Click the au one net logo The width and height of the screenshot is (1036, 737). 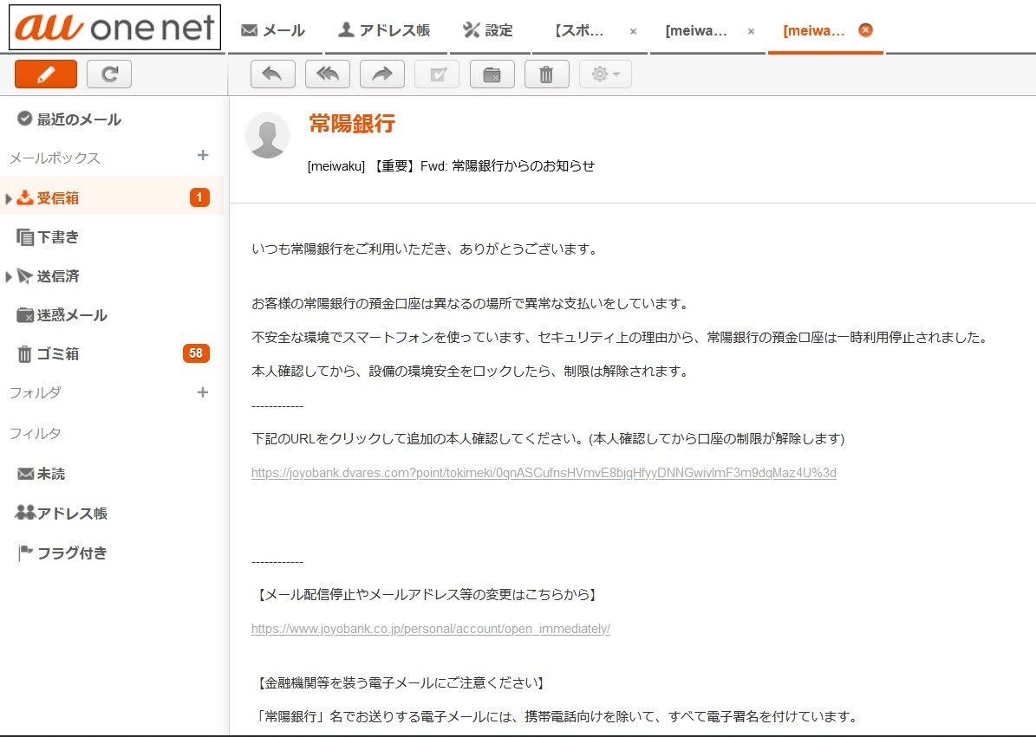[115, 28]
